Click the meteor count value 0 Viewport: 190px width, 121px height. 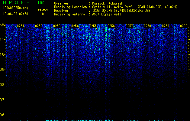tap(43, 14)
